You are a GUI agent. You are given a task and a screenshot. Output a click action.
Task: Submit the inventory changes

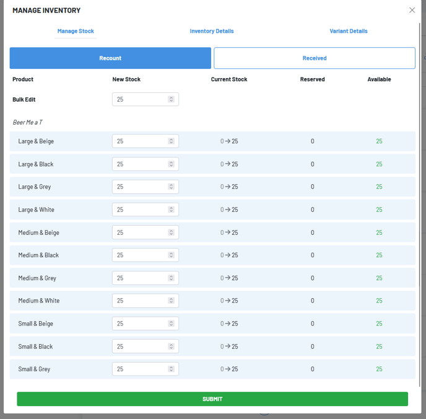tap(212, 399)
